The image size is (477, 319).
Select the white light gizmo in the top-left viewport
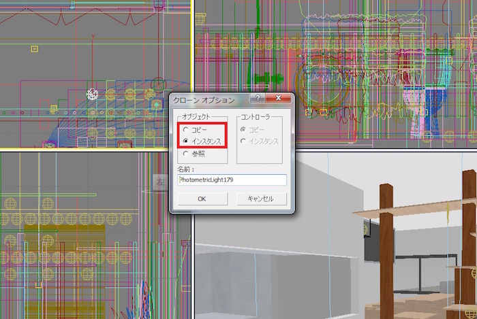(93, 93)
